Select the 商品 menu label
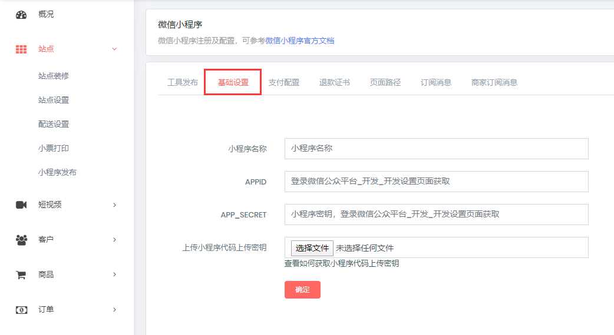 46,274
